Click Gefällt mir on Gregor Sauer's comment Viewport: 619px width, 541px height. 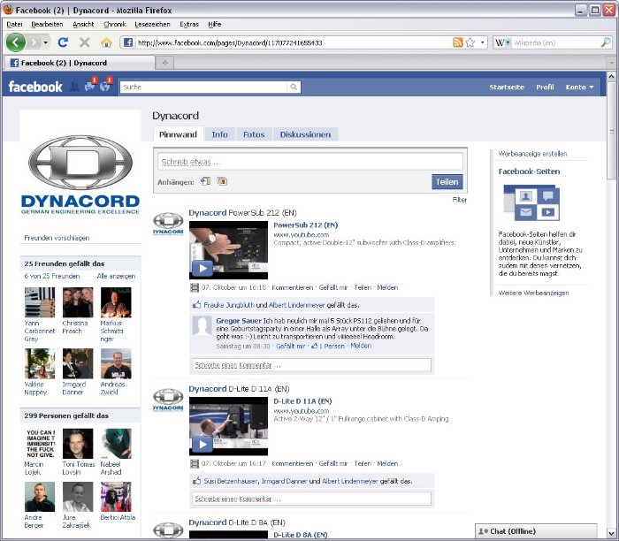[291, 346]
